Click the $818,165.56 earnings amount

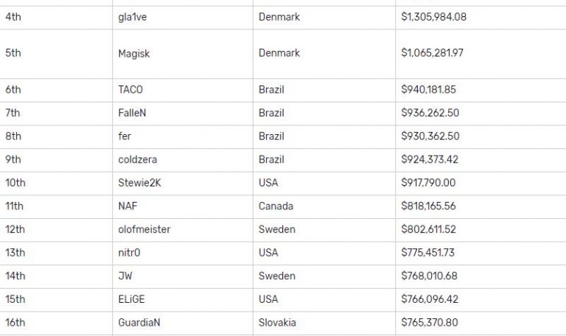pyautogui.click(x=429, y=206)
